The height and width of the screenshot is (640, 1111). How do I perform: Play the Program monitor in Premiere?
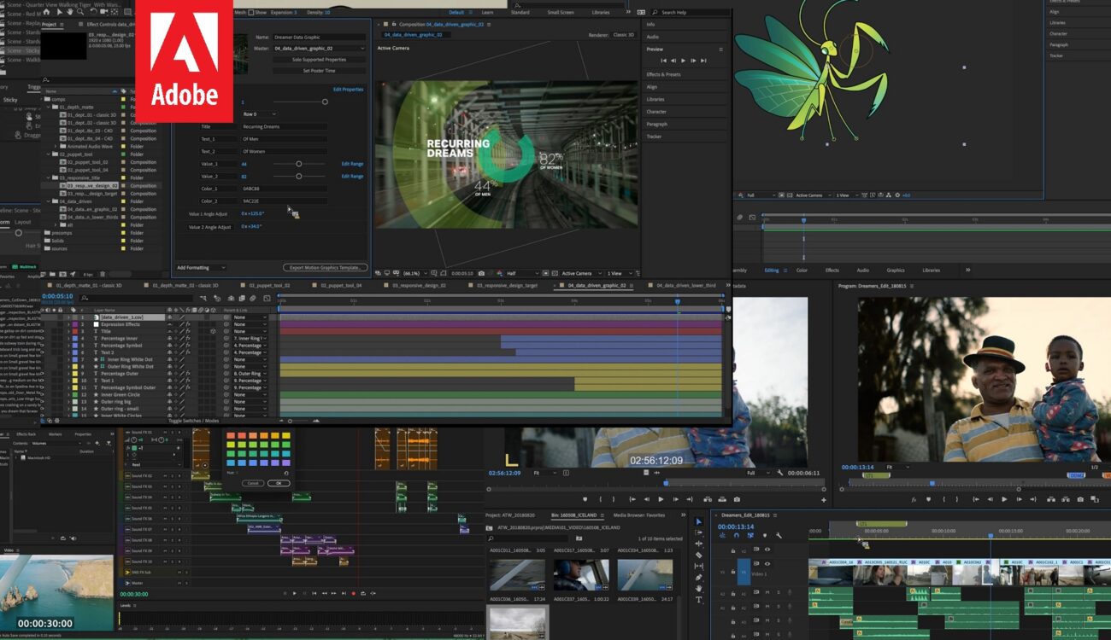point(1004,499)
